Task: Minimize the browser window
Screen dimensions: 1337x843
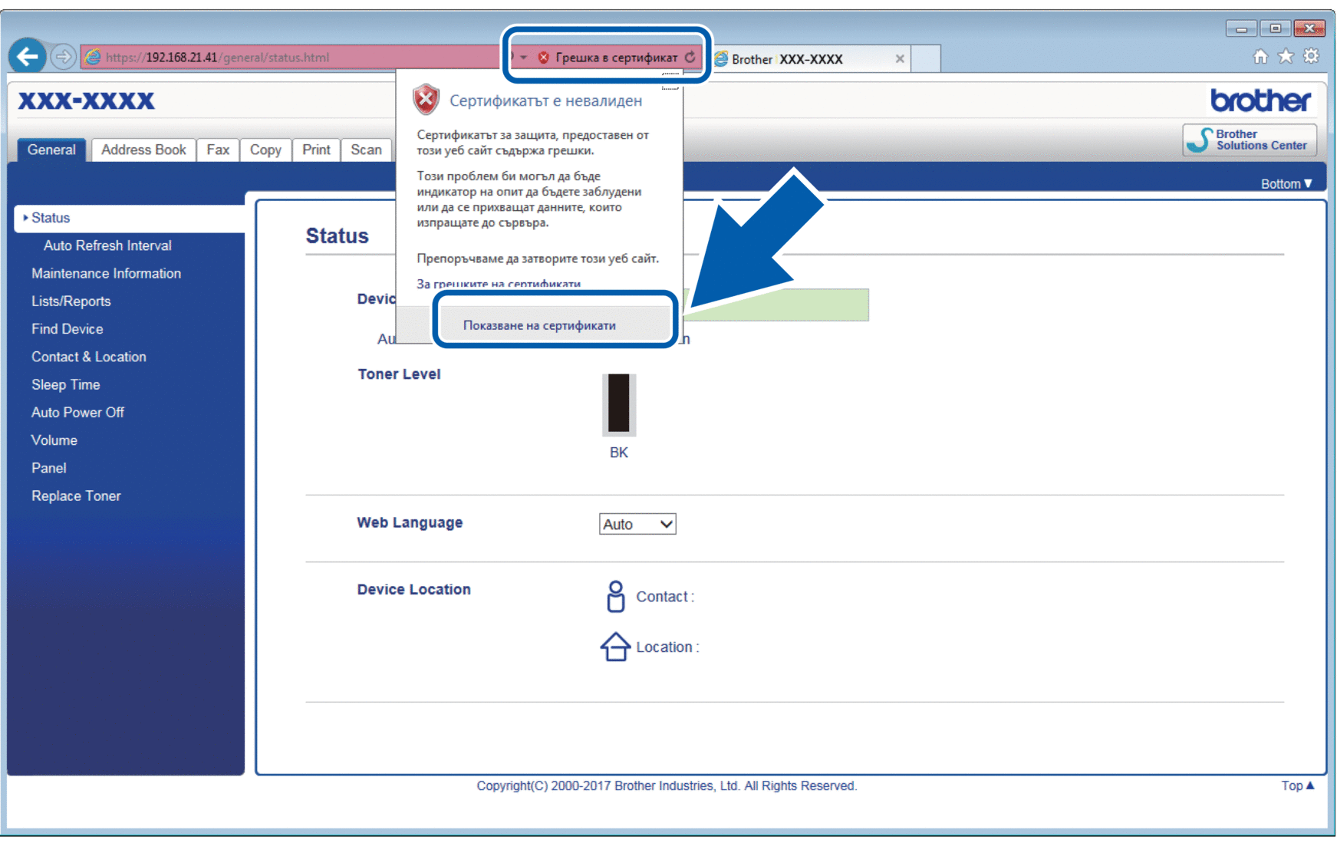Action: click(x=1240, y=28)
